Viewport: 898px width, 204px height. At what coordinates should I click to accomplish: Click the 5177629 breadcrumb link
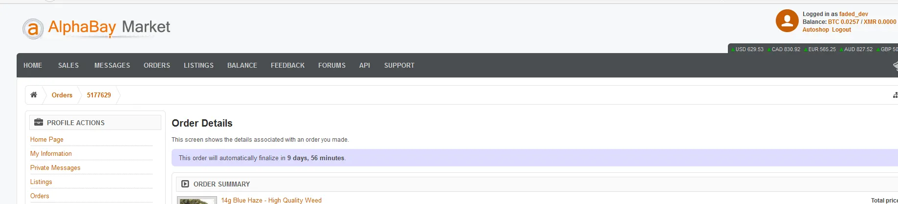99,95
